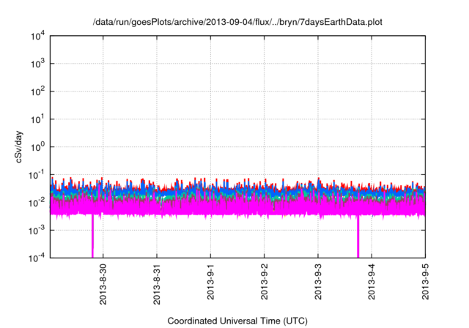Click the 10^0 y-axis tick label
This screenshot has height=328, width=469.
(x=37, y=147)
